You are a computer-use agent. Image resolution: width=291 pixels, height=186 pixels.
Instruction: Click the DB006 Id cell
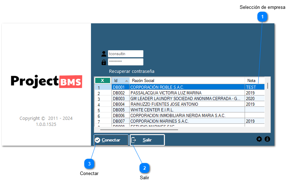tap(121, 115)
